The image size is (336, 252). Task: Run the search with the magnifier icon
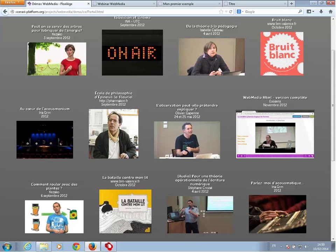coord(300,12)
